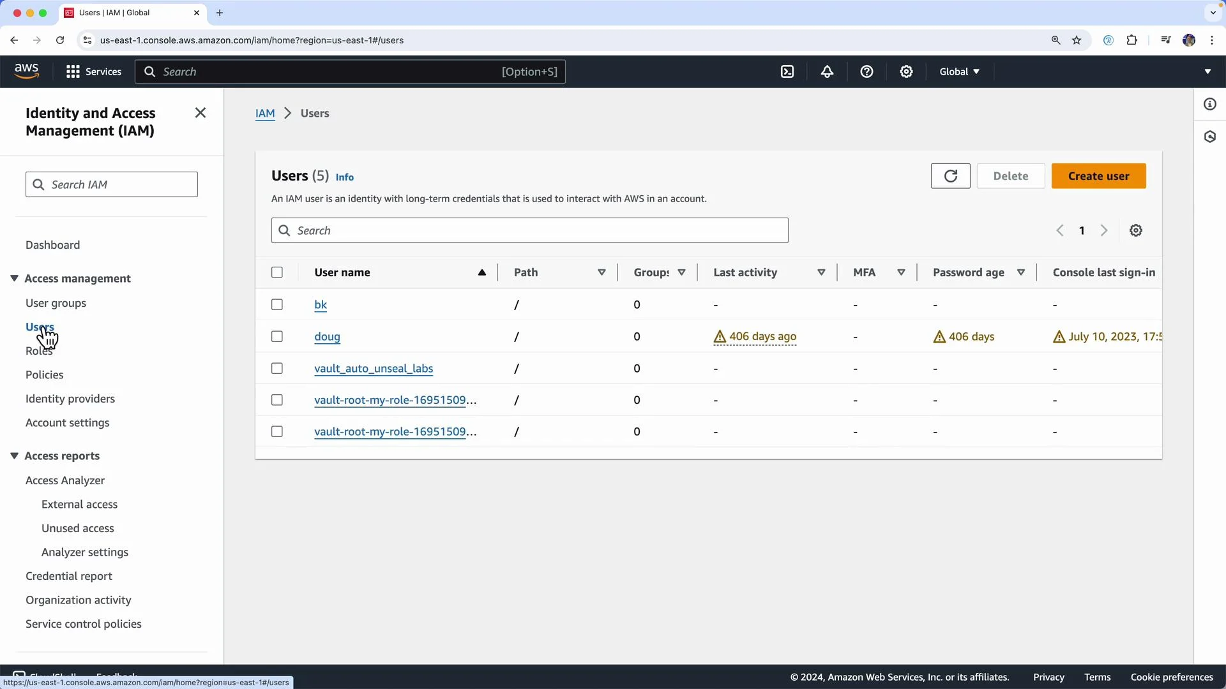
Task: Open the Info link beside Users
Action: click(x=344, y=177)
